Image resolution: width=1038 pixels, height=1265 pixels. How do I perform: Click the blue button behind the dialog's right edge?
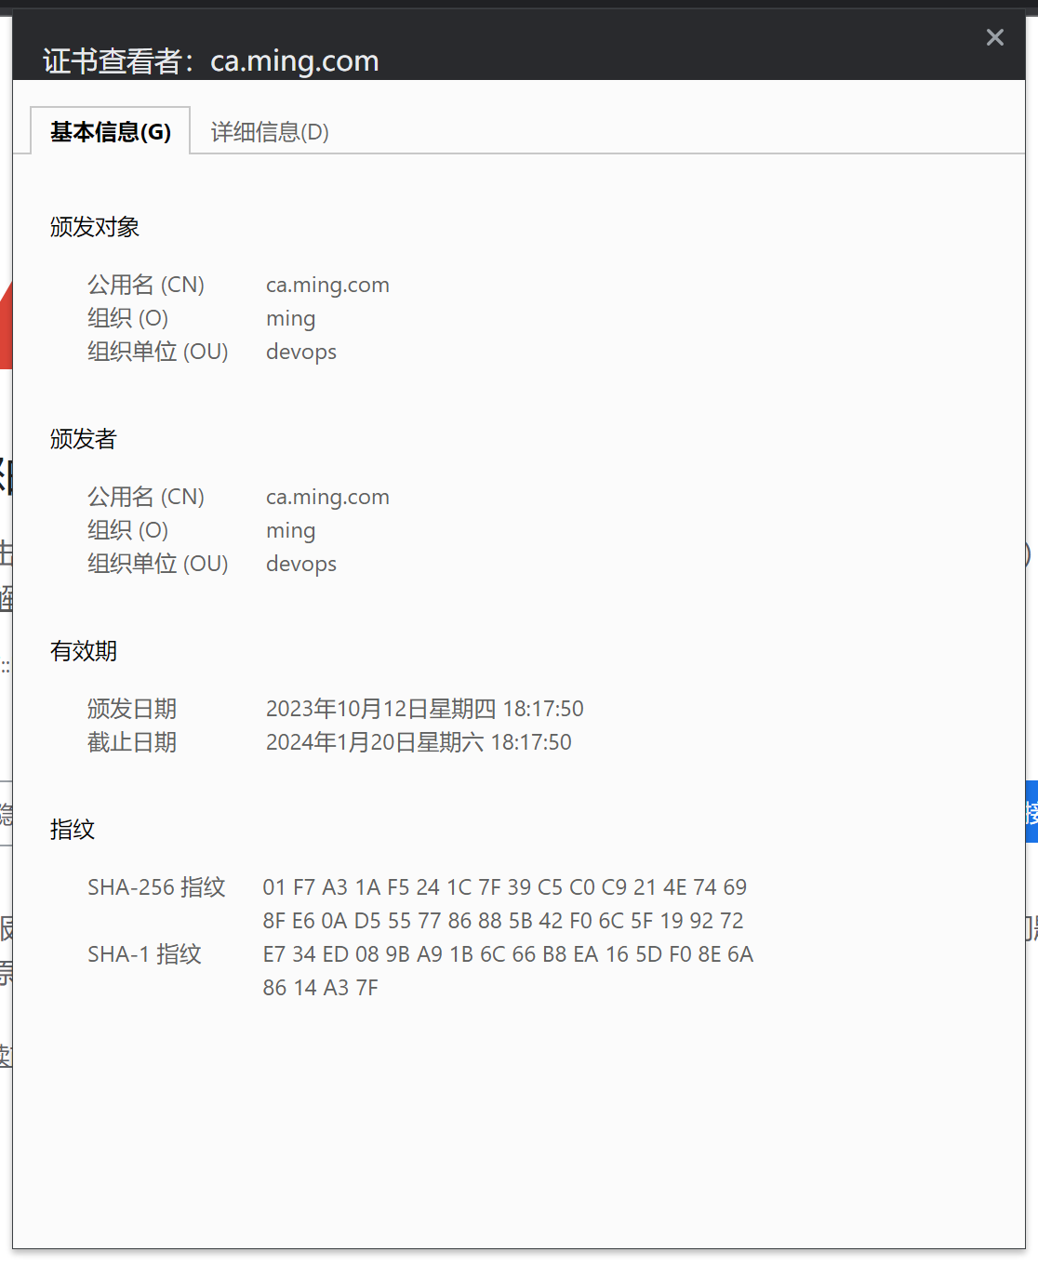point(1031,812)
